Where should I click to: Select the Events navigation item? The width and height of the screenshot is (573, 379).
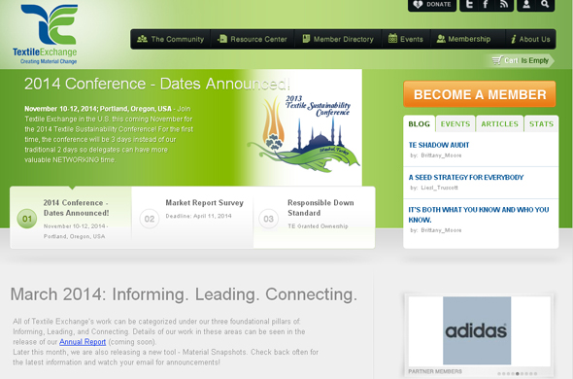[x=406, y=39]
